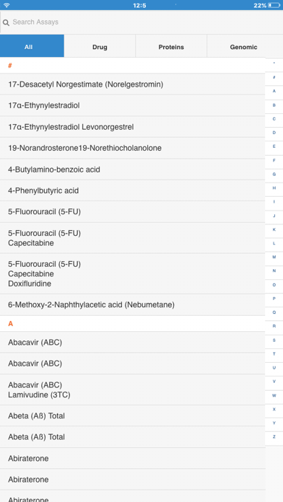Jump to # section in index bar
Viewport: 283px width, 502px height.
coord(274,77)
